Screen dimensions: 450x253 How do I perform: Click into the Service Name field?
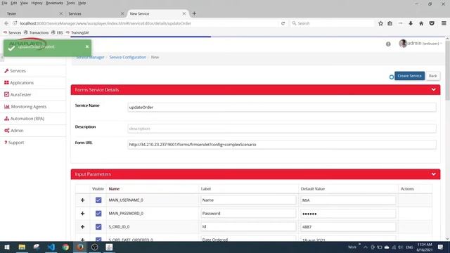pos(282,108)
